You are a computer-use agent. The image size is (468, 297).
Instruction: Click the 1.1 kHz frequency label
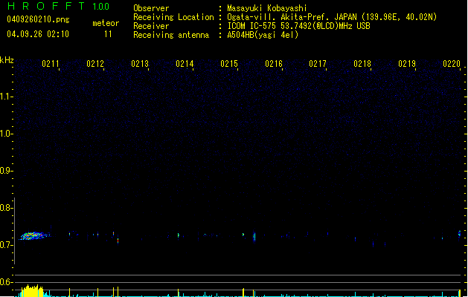[x=6, y=97]
